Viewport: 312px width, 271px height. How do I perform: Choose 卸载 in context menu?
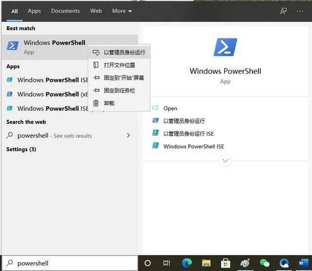[119, 103]
